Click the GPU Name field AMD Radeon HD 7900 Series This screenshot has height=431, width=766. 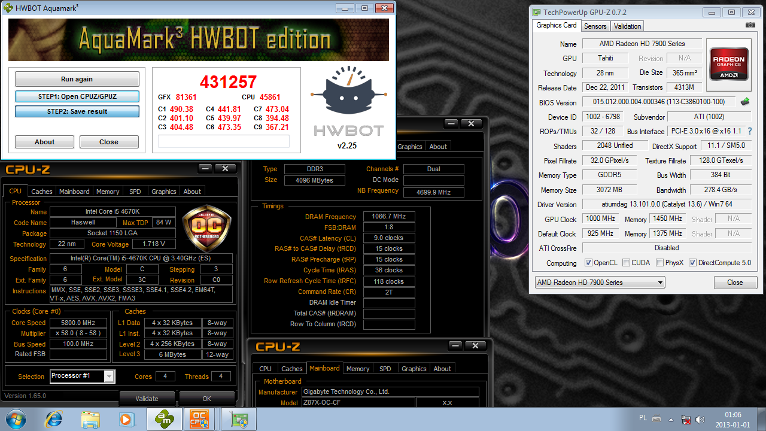tap(642, 44)
